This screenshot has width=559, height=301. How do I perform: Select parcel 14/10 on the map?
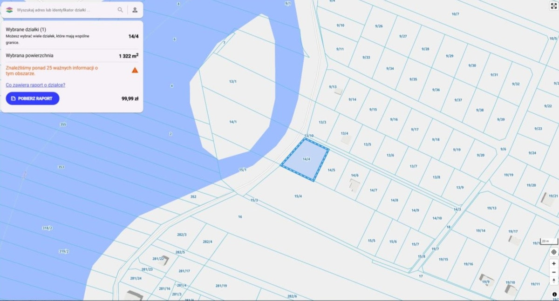[x=437, y=218]
